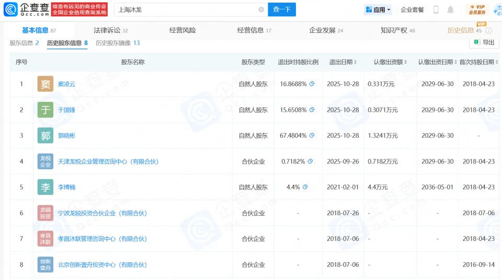Switch to the 法律诉讼 tab
This screenshot has width=502, height=280.
[110, 30]
